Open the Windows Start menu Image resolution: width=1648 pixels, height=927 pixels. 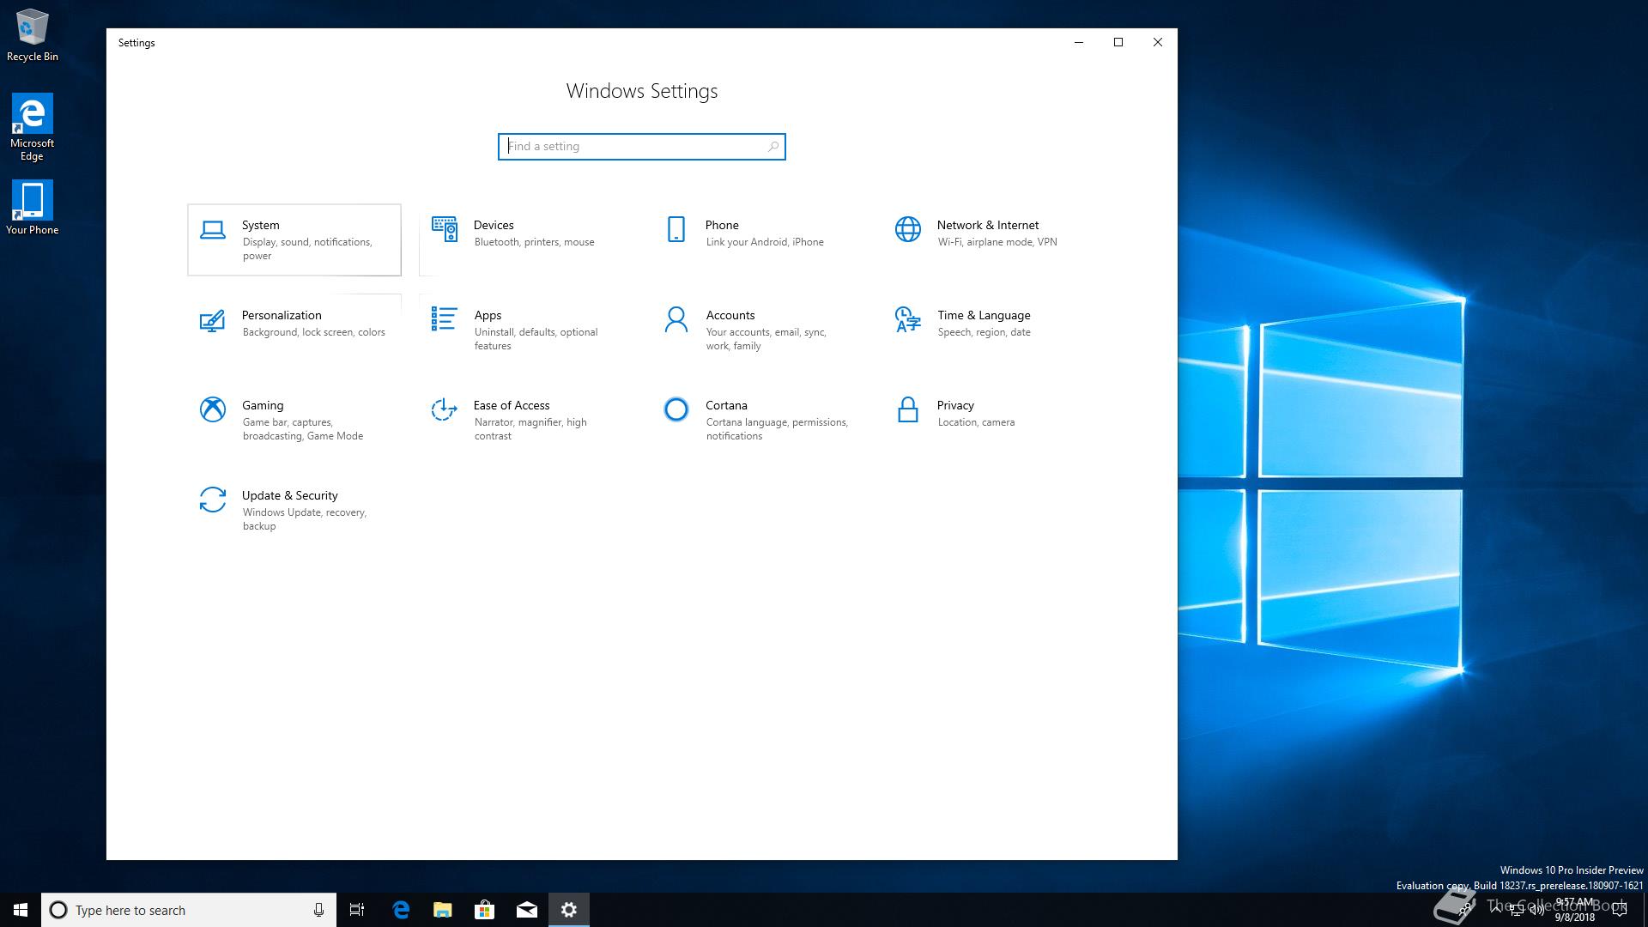21,910
